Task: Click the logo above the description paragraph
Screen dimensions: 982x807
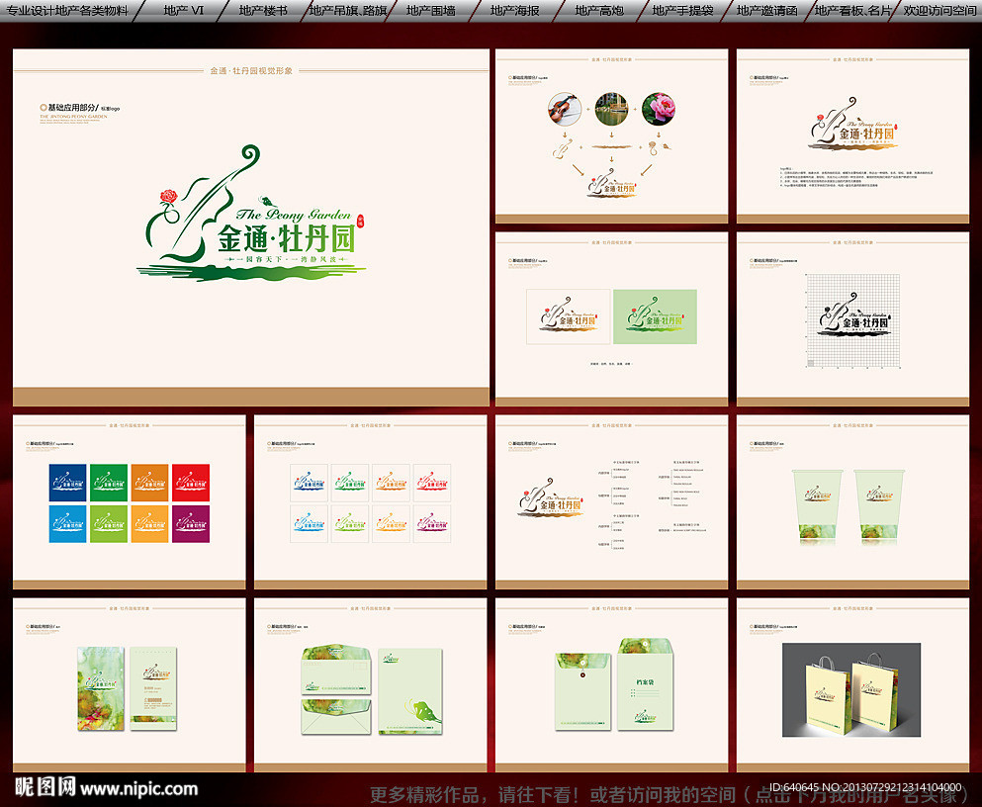Action: point(853,124)
